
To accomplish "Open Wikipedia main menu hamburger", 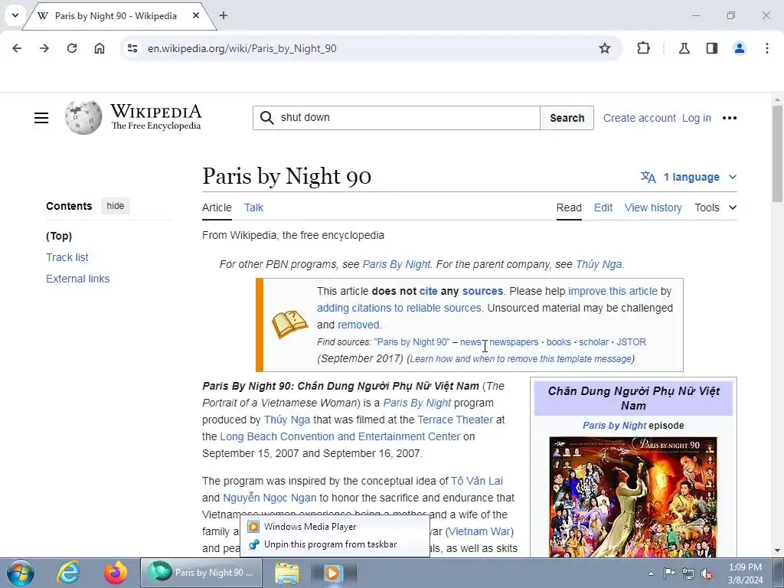I will coord(41,118).
